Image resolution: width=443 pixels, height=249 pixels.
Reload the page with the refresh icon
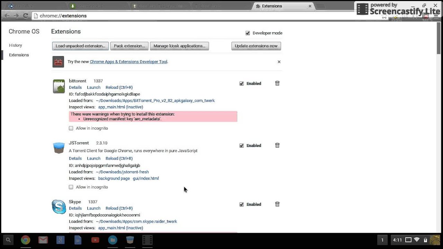pos(25,16)
